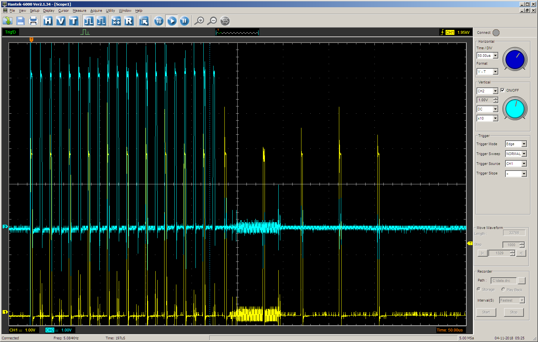This screenshot has height=342, width=538.
Task: Click the small green pulse icon in header
Action: click(x=85, y=32)
